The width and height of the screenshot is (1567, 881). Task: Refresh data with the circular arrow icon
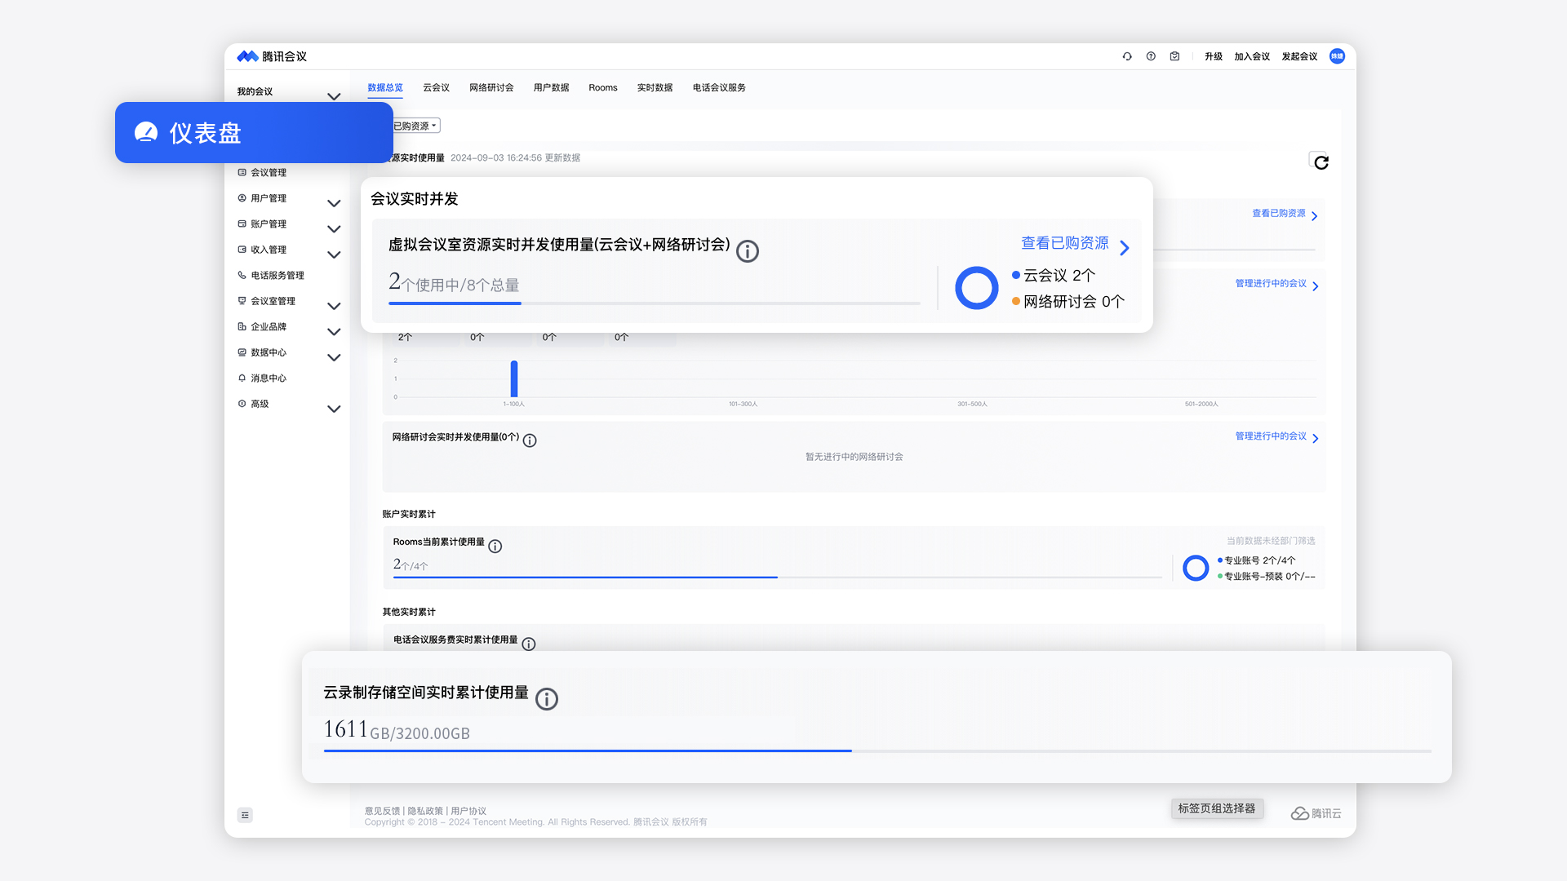(1321, 162)
